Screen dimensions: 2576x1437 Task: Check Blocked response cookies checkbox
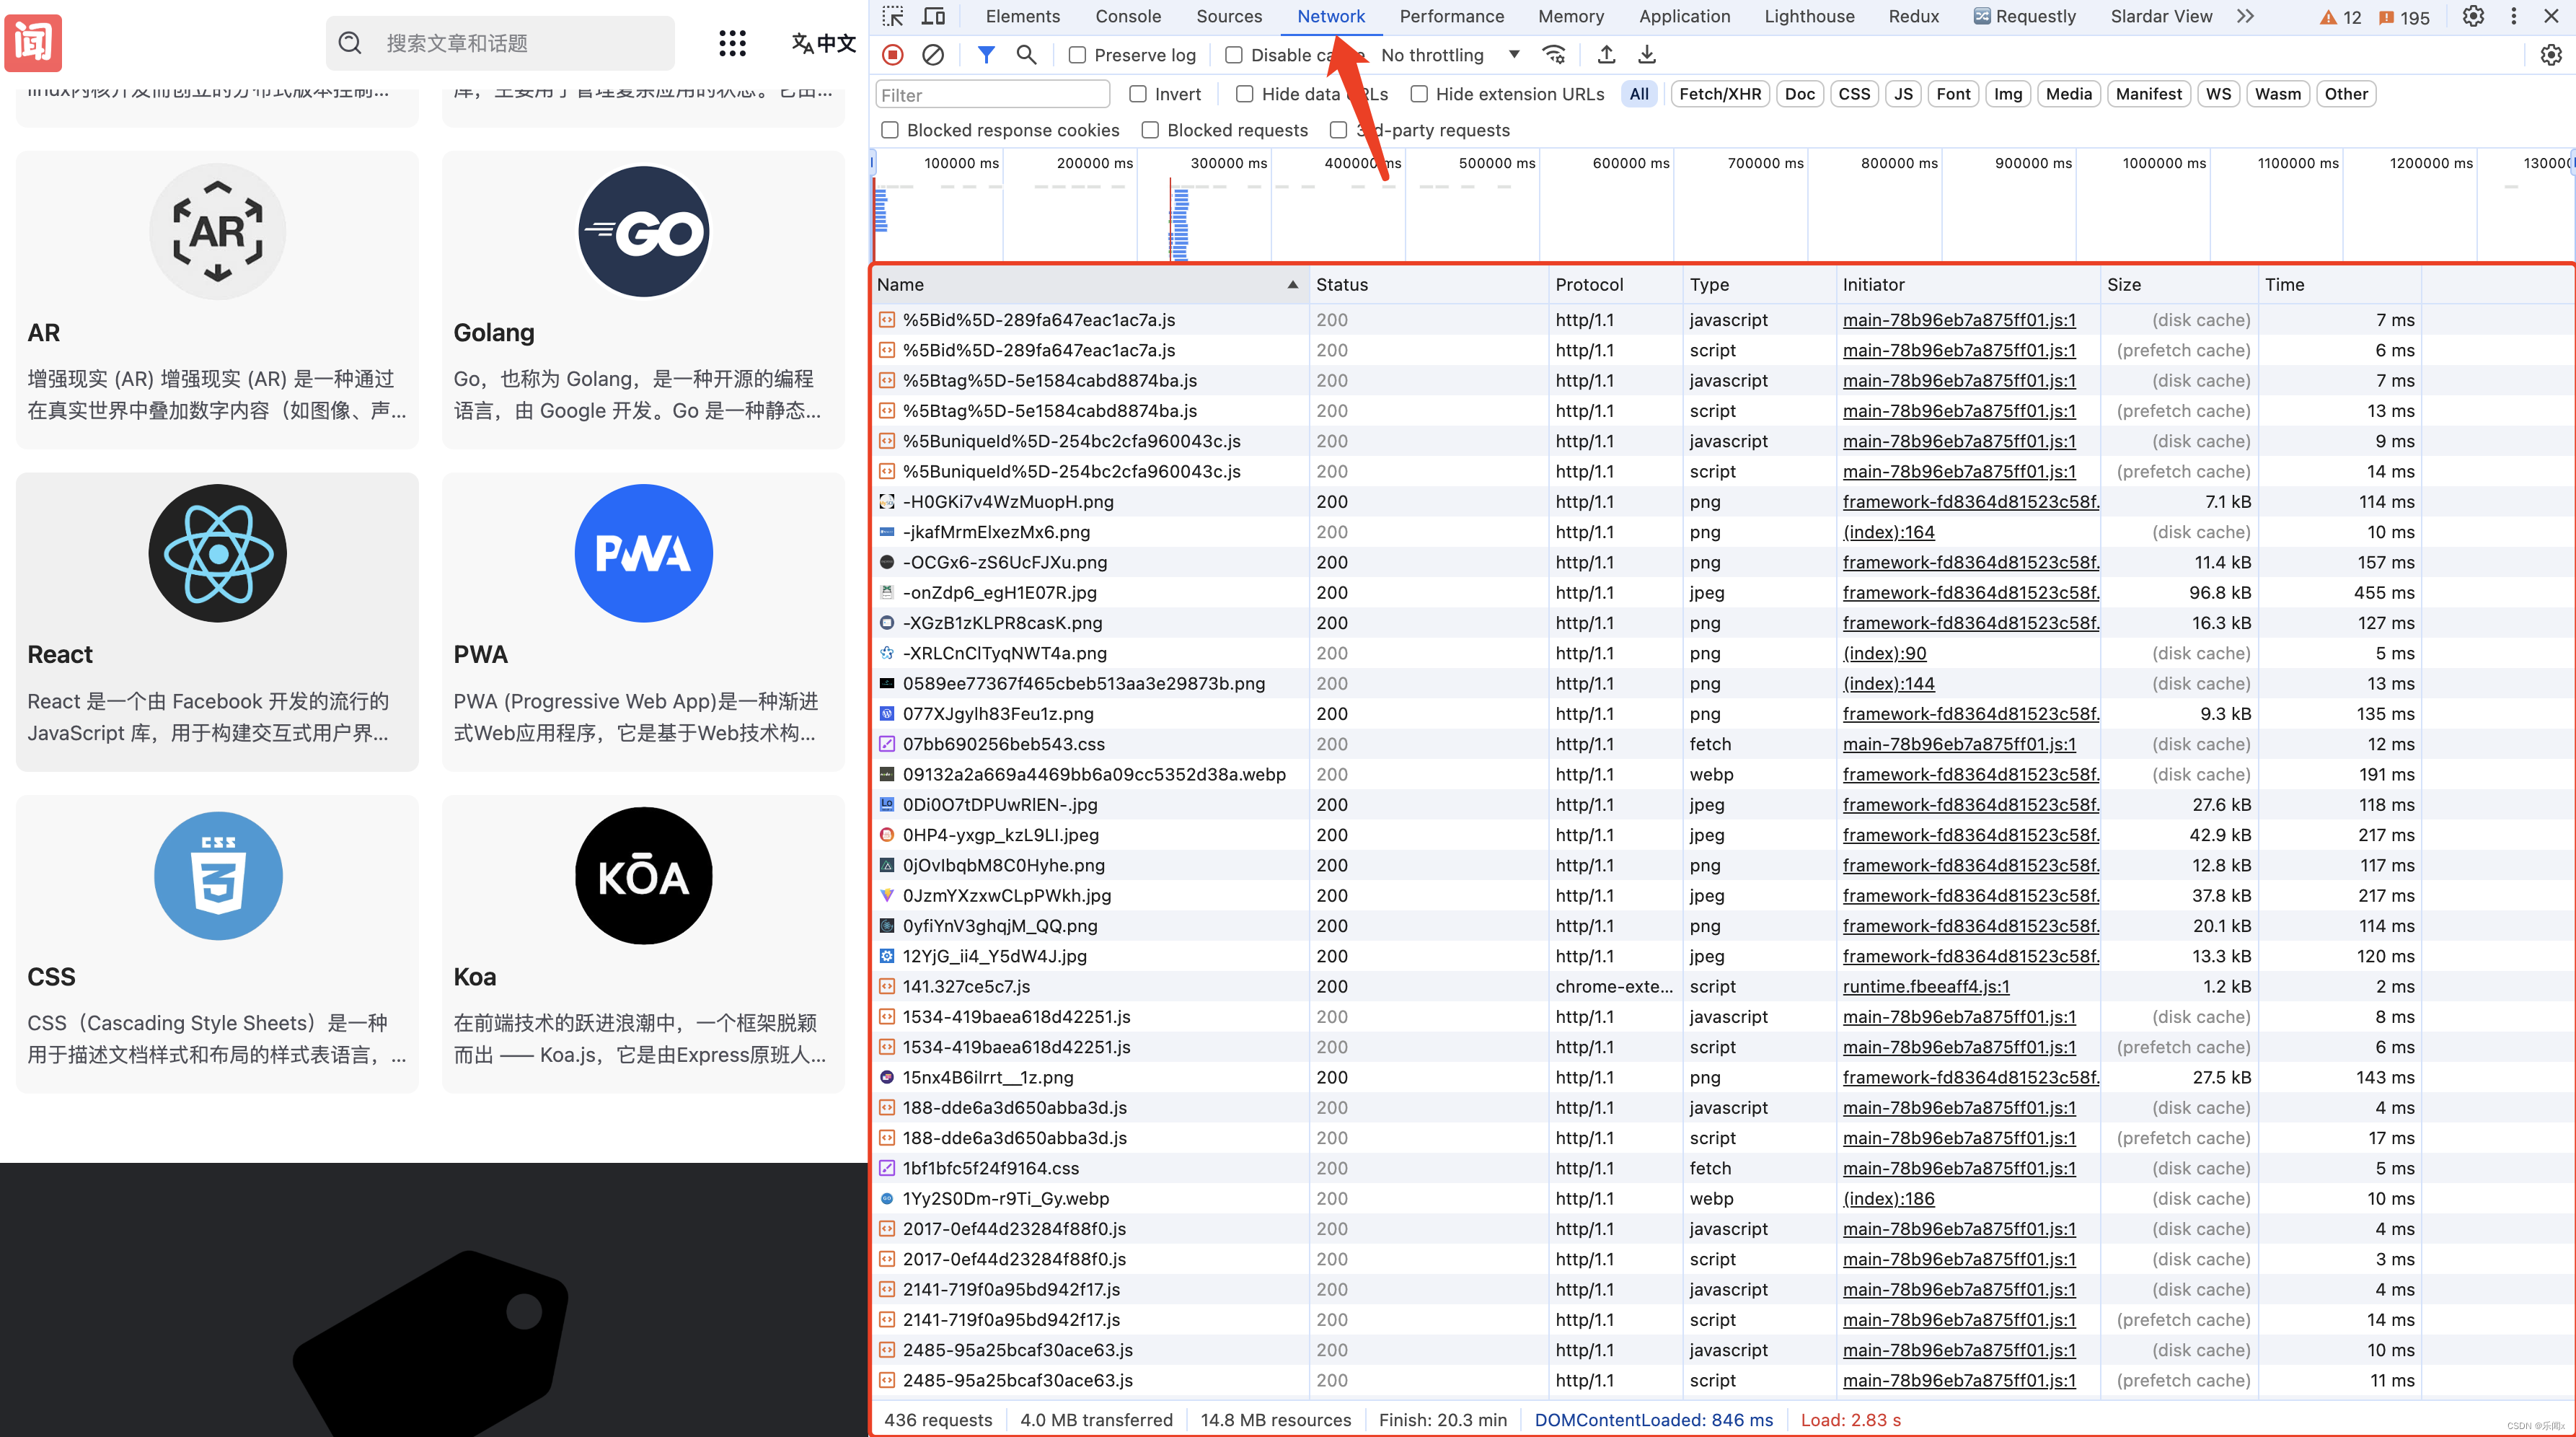click(890, 130)
